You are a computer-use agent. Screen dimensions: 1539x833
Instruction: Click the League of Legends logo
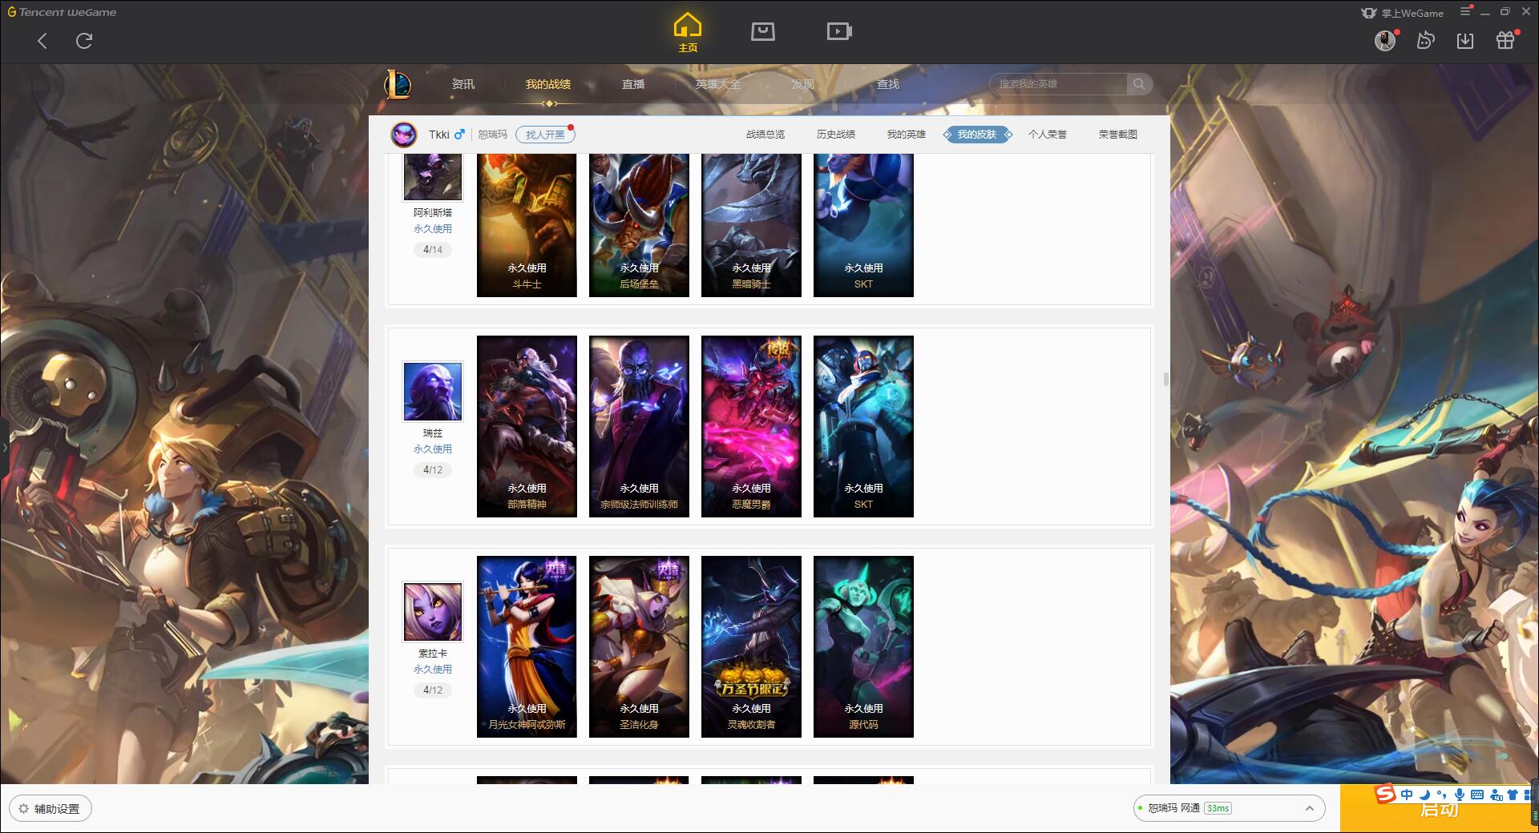[398, 84]
